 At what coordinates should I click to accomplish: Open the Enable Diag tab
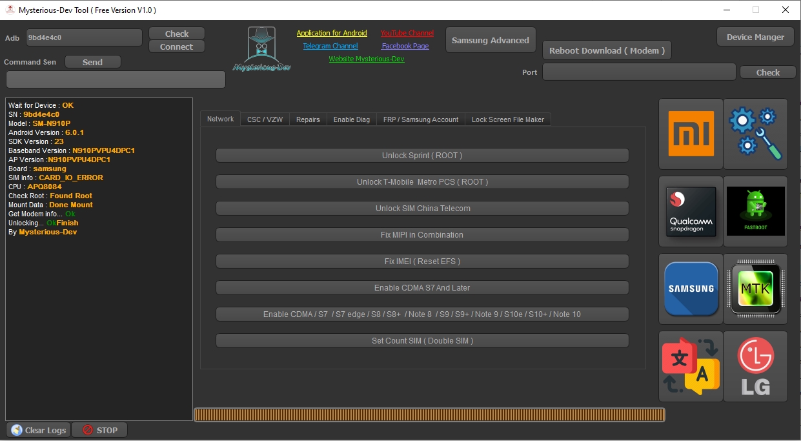[x=352, y=119]
